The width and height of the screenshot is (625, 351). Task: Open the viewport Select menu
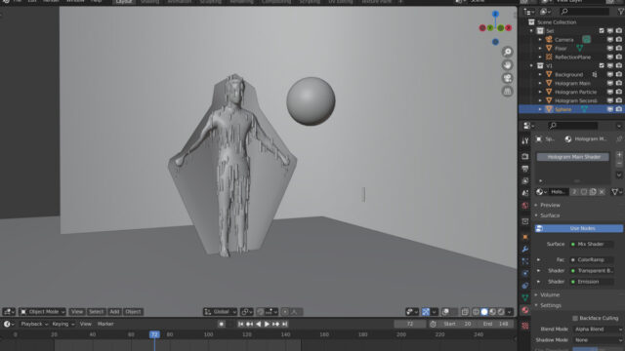pyautogui.click(x=96, y=312)
